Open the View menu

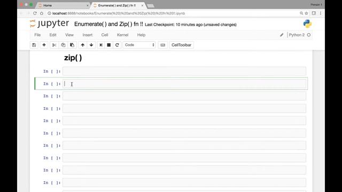point(69,35)
